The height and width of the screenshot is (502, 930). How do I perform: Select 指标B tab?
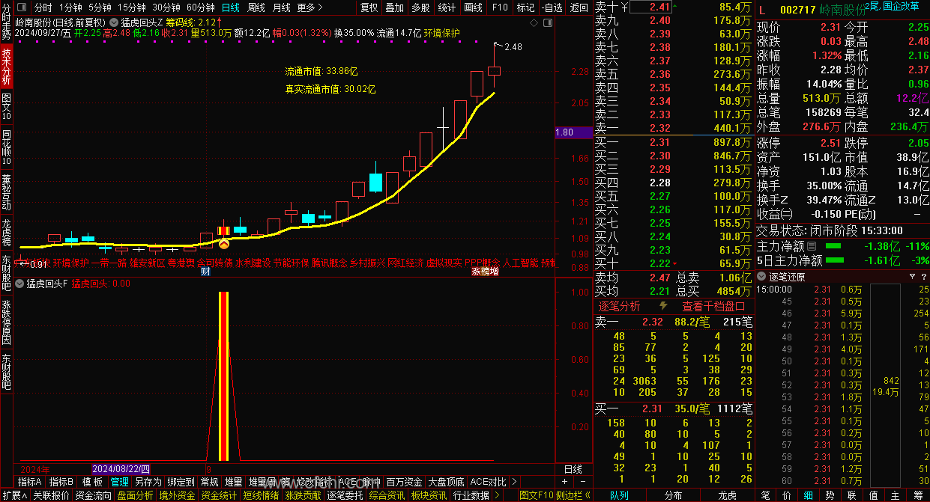coord(61,482)
